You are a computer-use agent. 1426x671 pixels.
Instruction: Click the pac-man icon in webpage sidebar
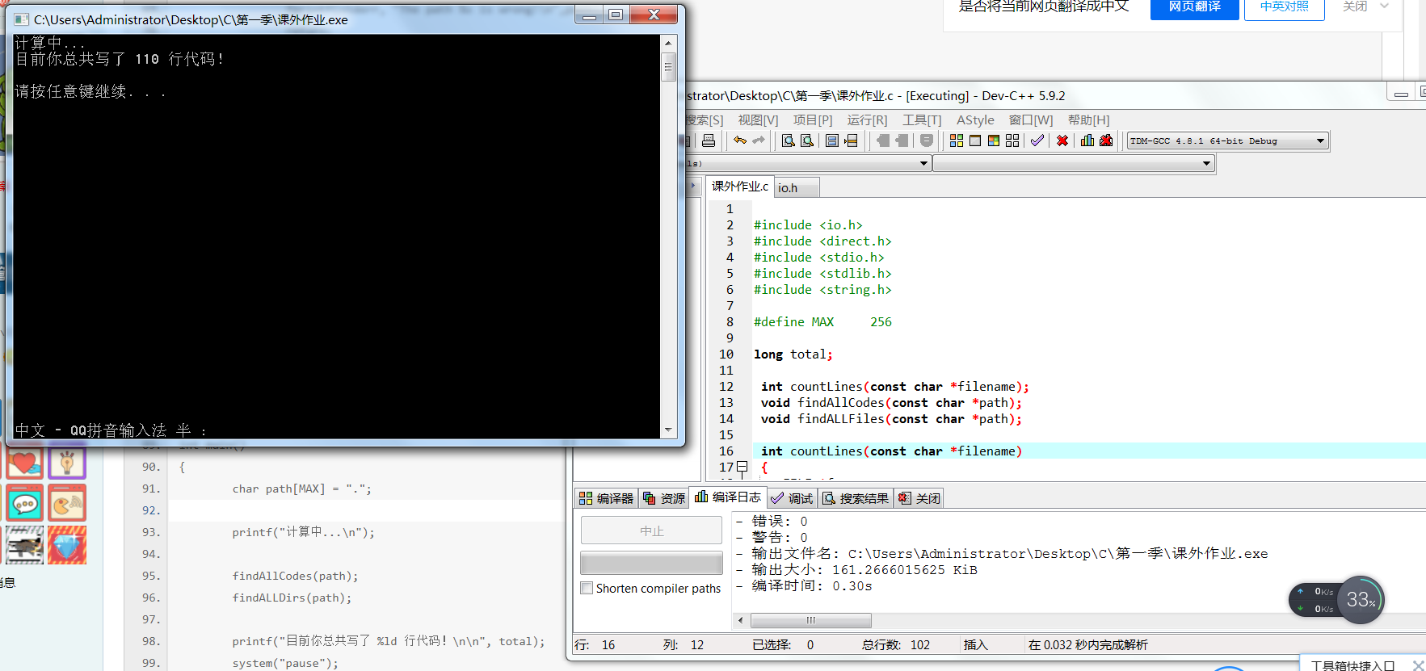[x=67, y=504]
